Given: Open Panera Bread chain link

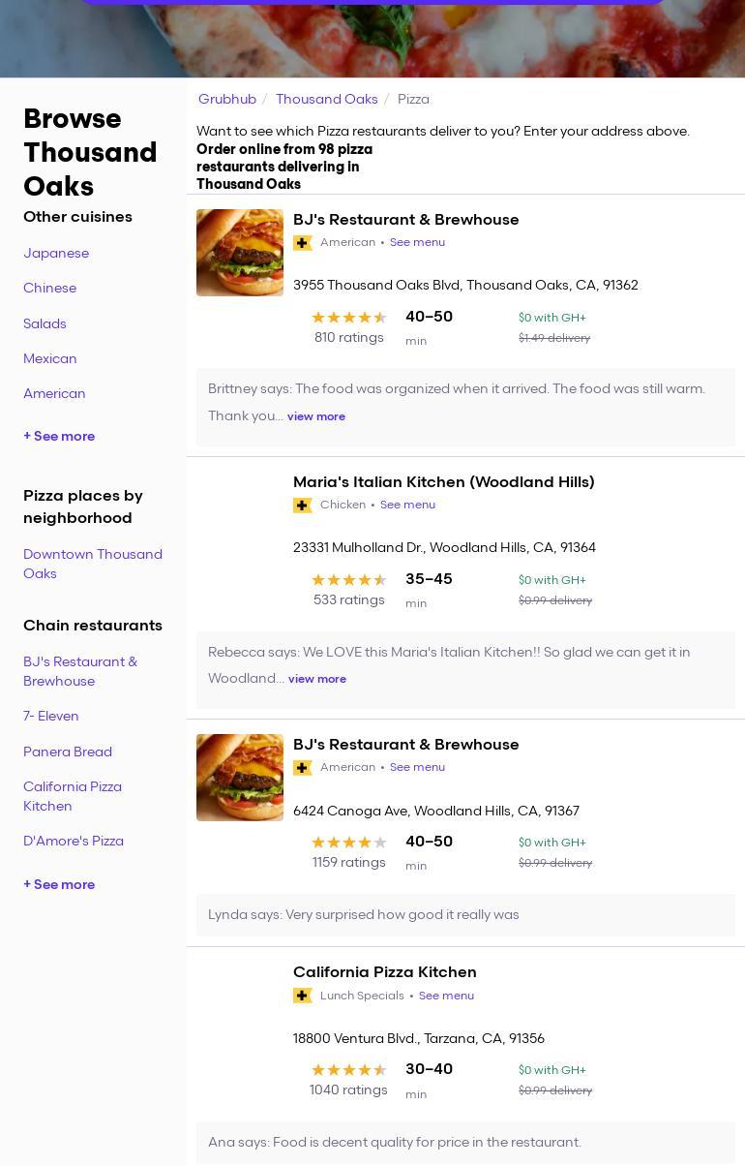Looking at the screenshot, I should [x=68, y=752].
